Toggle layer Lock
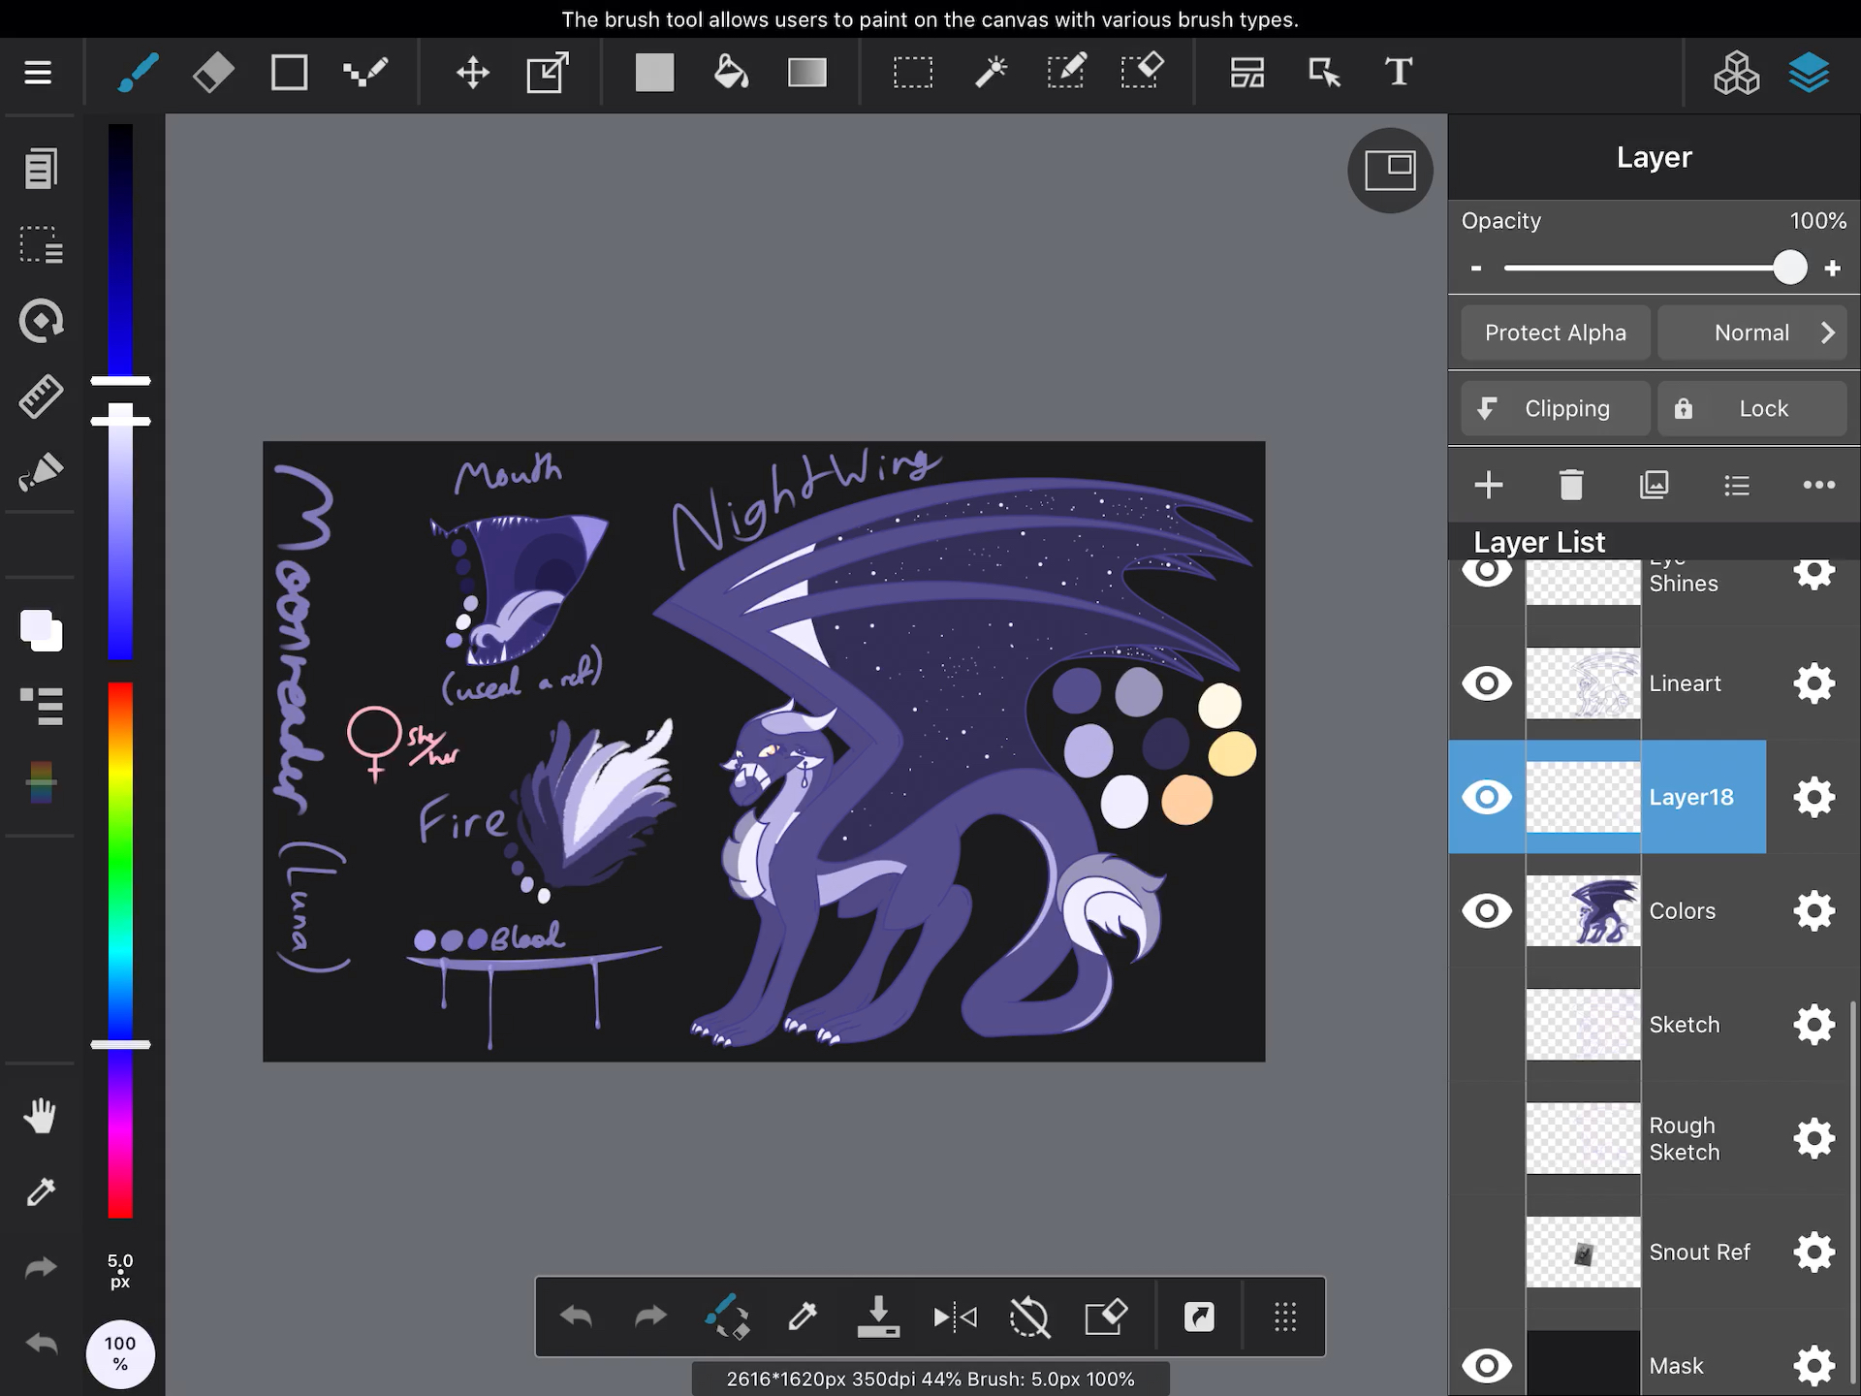Viewport: 1861px width, 1396px height. pyautogui.click(x=1751, y=408)
